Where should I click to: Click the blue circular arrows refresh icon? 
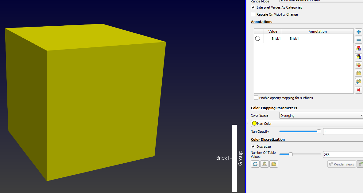tap(255, 164)
